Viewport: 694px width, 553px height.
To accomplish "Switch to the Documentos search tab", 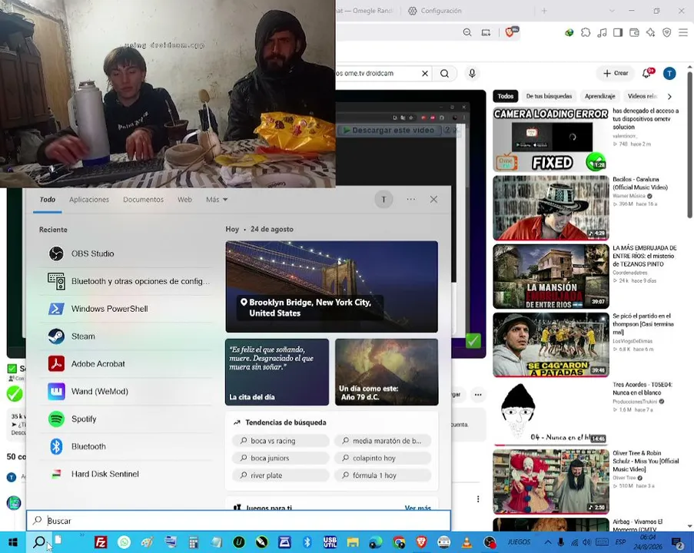I will (x=144, y=200).
